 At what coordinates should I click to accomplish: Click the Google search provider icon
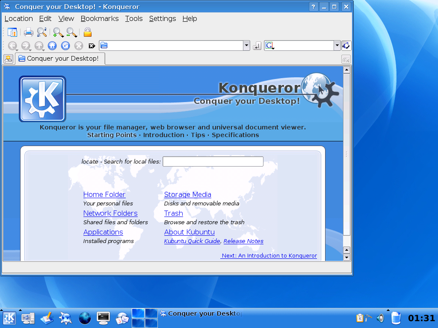pyautogui.click(x=269, y=45)
